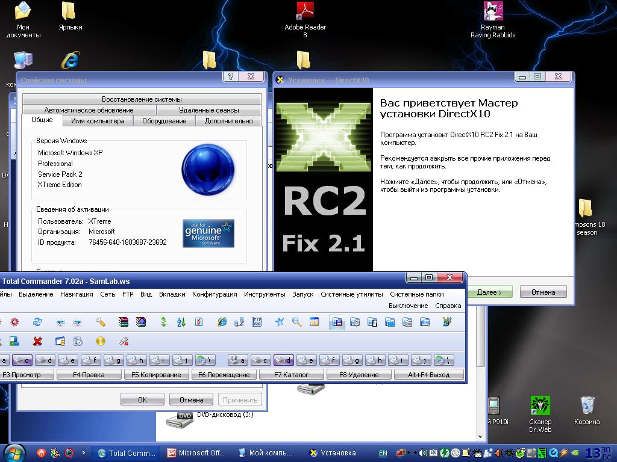617x462 pixels.
Task: Switch to Microsoft Office taskbar button
Action: point(196,453)
